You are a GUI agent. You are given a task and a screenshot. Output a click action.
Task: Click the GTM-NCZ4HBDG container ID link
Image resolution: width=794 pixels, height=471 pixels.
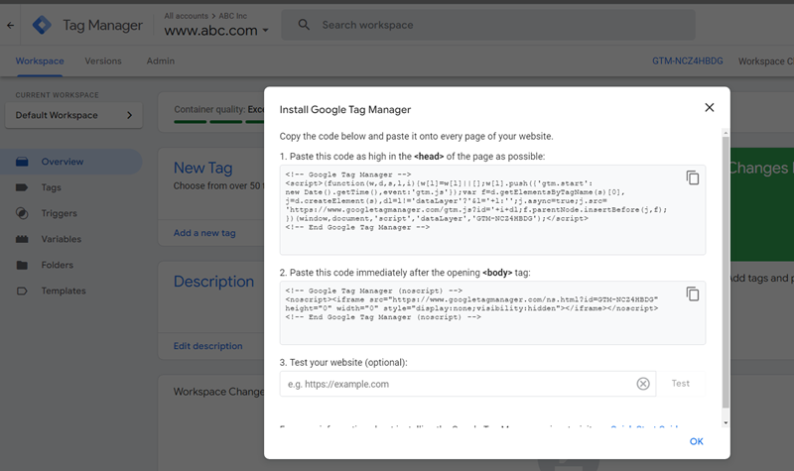tap(687, 60)
